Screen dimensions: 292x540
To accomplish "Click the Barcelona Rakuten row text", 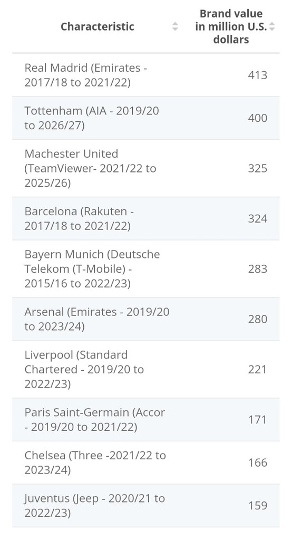I will pyautogui.click(x=79, y=219).
